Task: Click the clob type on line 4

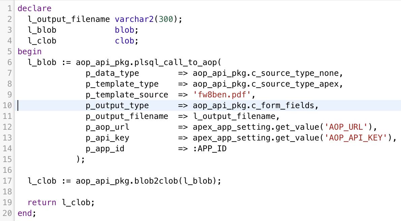Action: pos(124,41)
